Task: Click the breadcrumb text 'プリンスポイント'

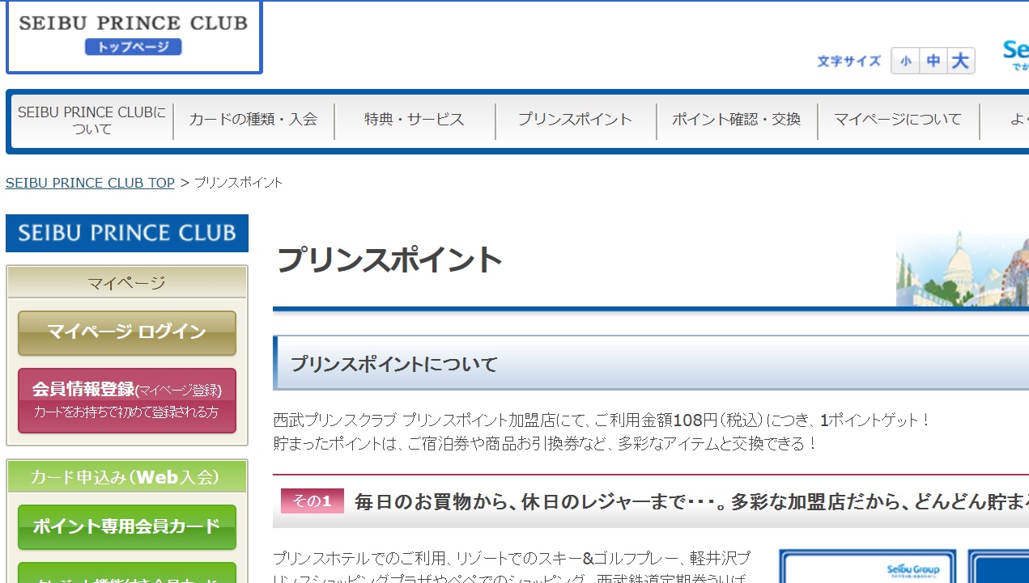Action: [239, 183]
